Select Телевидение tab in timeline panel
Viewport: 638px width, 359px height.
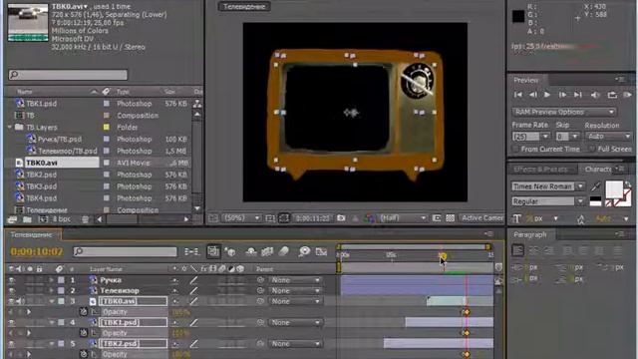[31, 235]
